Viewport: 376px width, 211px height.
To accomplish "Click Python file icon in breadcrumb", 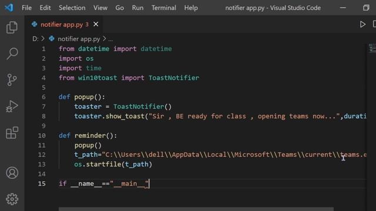I will coord(52,39).
